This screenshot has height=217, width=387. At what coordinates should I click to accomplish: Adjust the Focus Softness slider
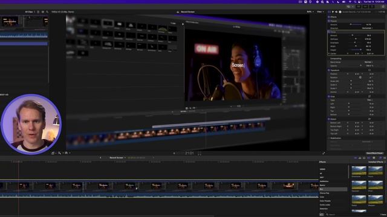356,39
